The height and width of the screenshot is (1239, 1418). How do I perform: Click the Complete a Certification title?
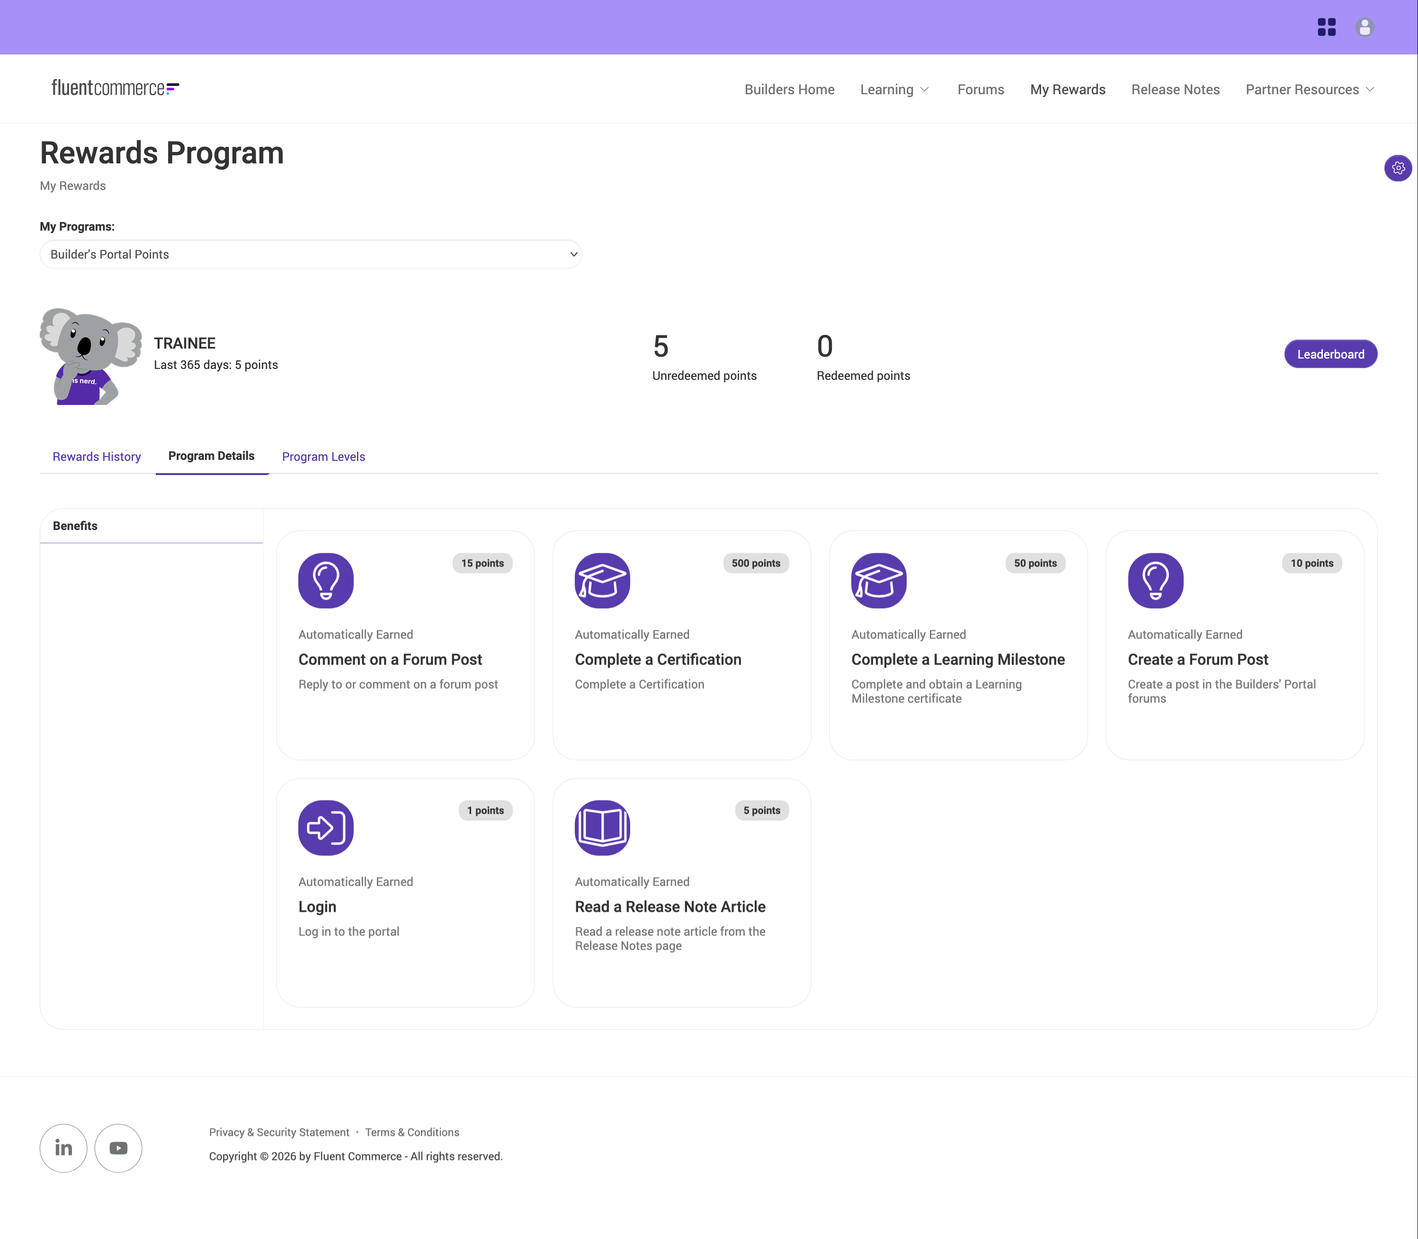pos(658,660)
